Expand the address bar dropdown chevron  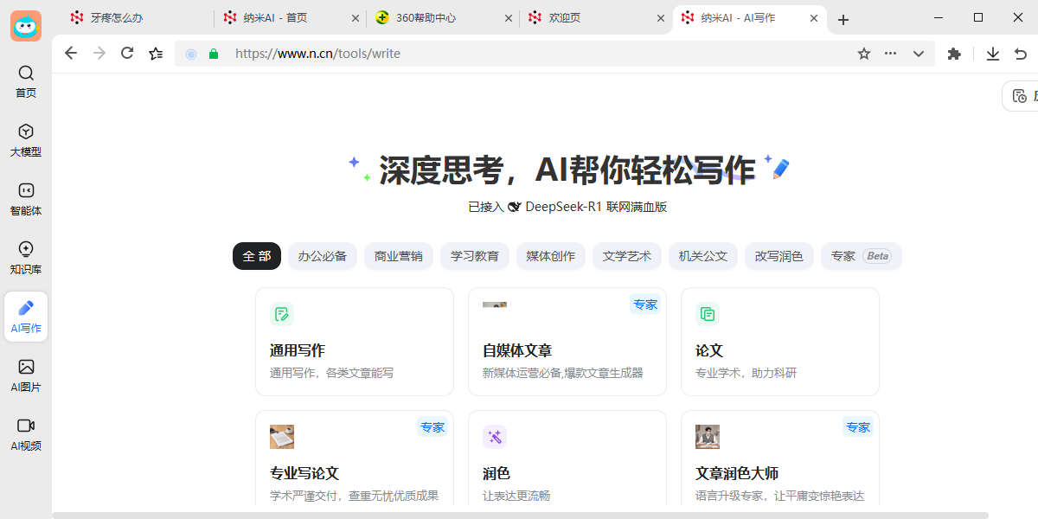[x=919, y=54]
